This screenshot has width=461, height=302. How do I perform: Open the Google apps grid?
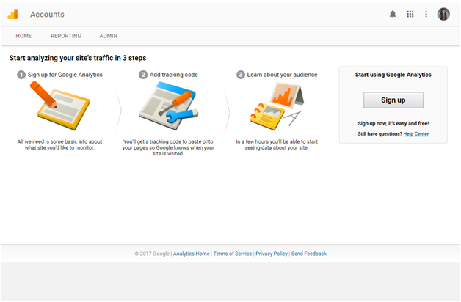(410, 14)
